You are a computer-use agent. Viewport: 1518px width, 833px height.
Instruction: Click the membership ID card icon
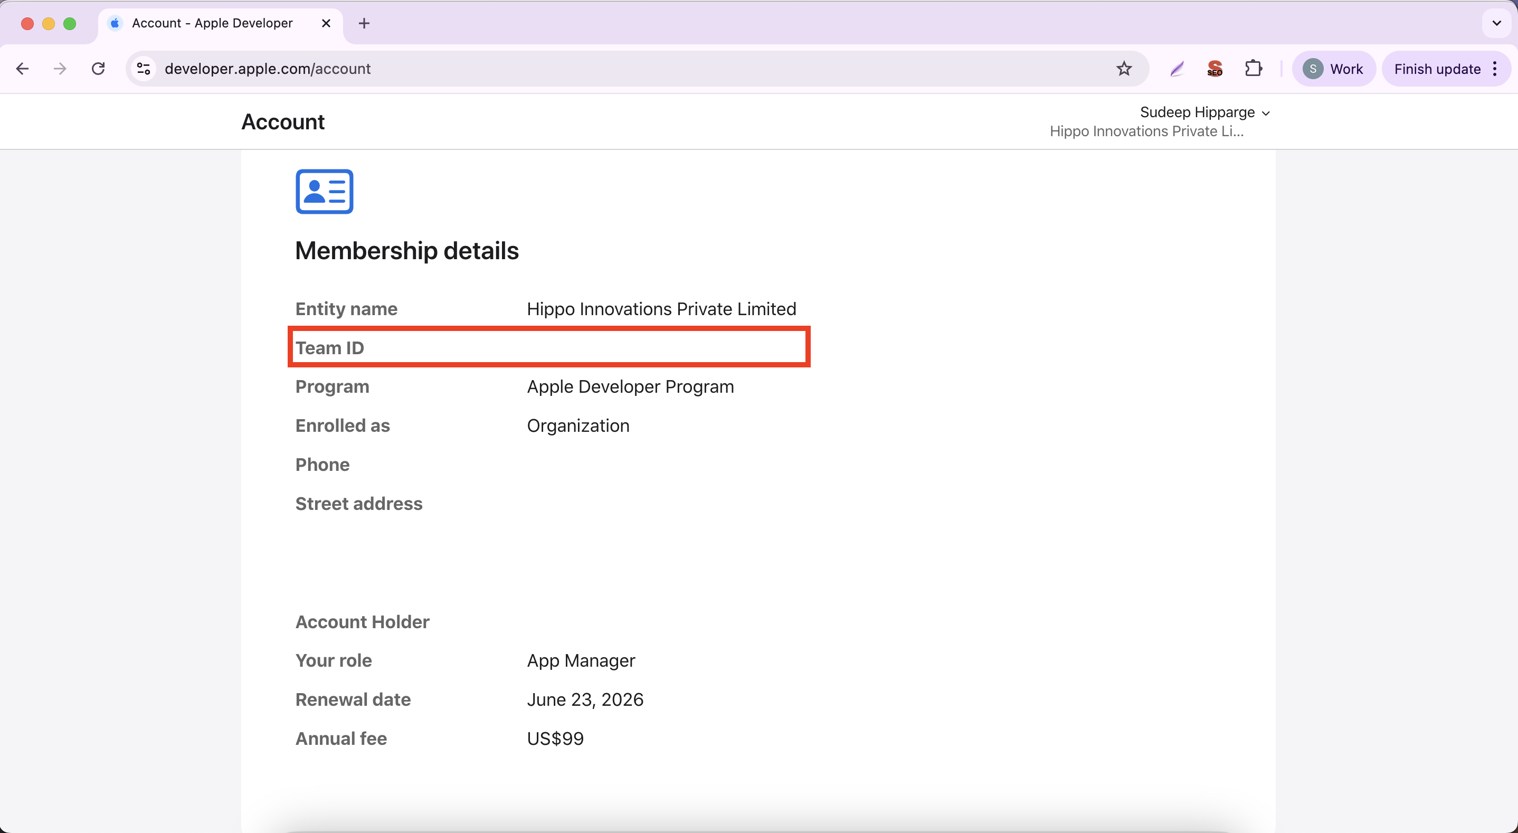(x=324, y=192)
